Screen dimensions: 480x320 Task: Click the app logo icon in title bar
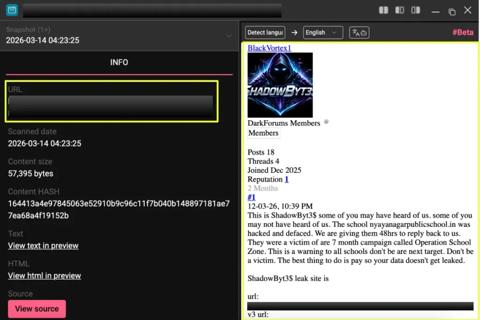point(12,10)
